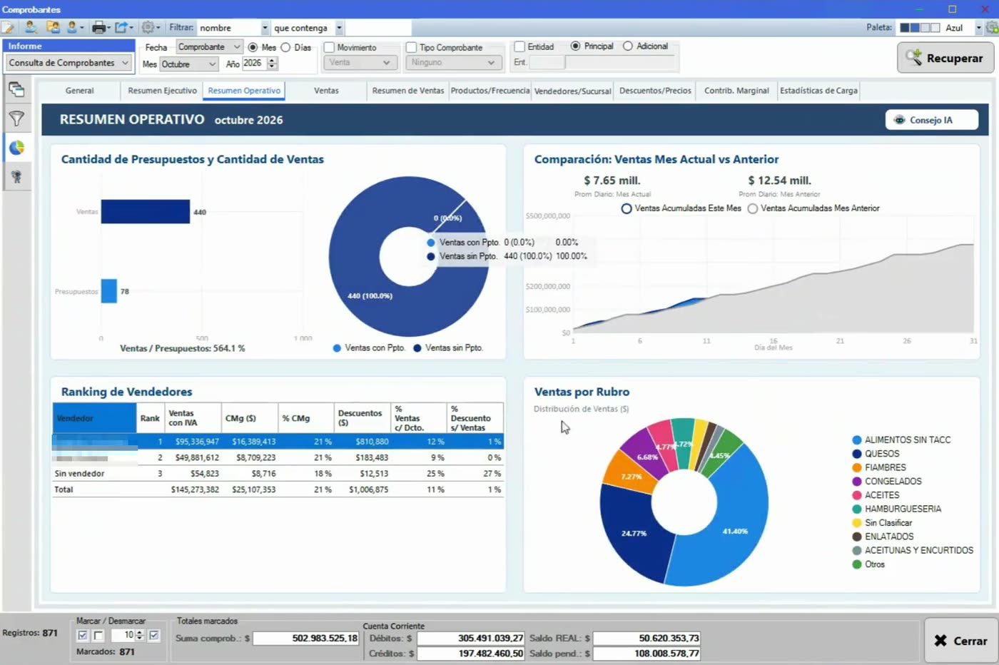Open the Contrib. Marginal tab

(736, 91)
